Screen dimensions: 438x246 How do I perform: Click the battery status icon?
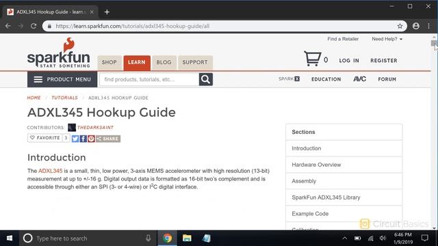click(x=357, y=238)
